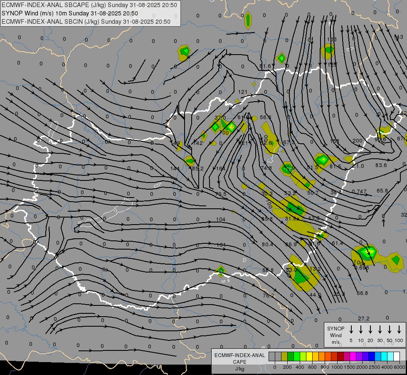
Task: Click the 'CAPE J/kg' colorbar label
Action: [239, 362]
